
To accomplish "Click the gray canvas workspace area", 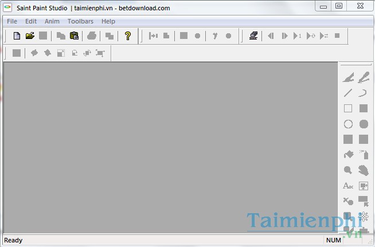I will click(170, 147).
